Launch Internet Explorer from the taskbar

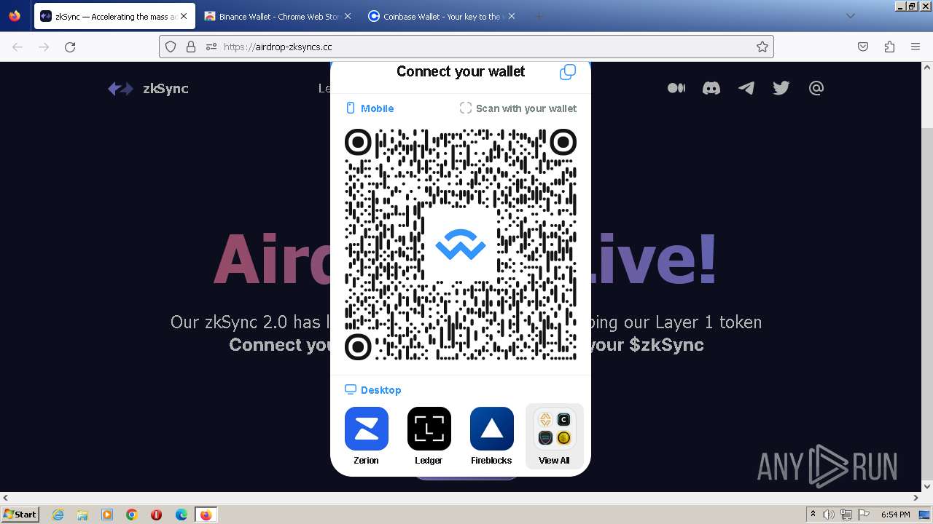point(58,515)
